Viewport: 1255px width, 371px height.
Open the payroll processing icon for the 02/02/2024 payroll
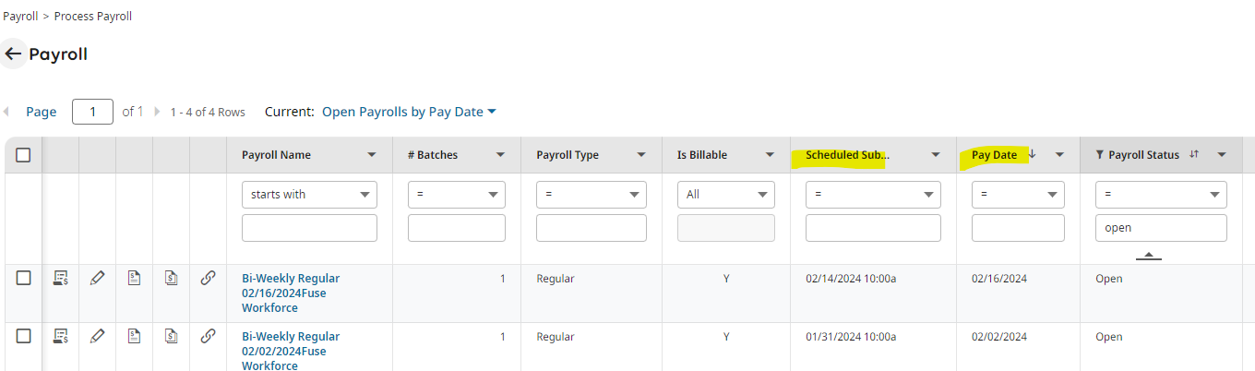point(61,336)
